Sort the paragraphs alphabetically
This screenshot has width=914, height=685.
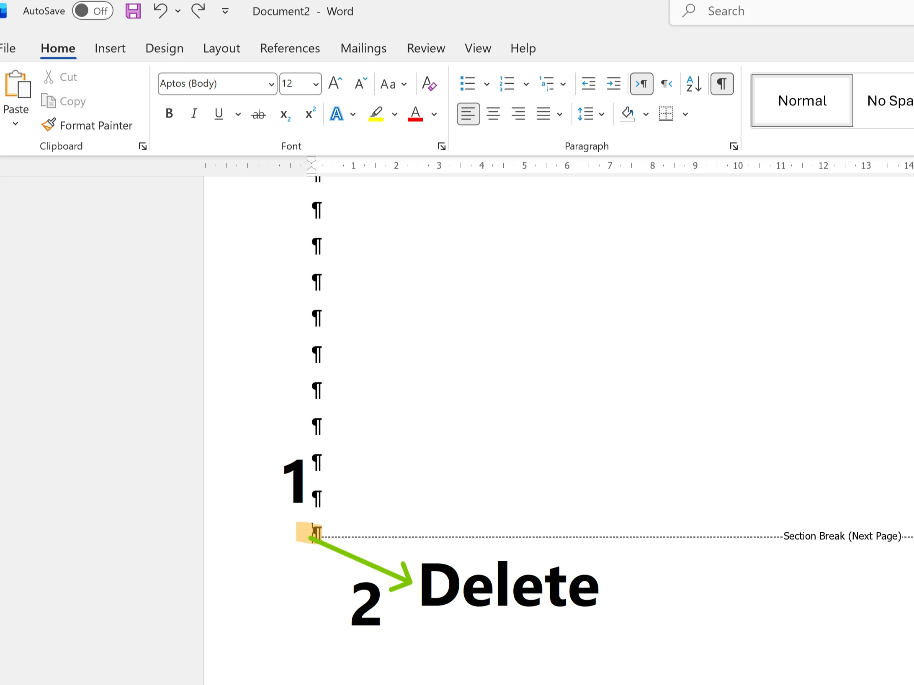694,84
